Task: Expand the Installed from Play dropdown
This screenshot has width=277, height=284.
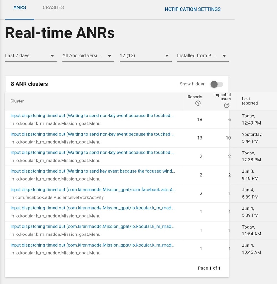Action: [203, 56]
